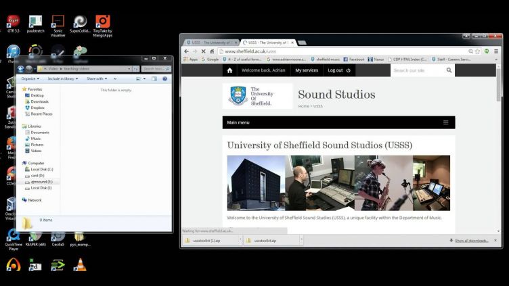Open the paulstretch desktop shortcut
Image resolution: width=509 pixels, height=286 pixels.
tap(35, 24)
